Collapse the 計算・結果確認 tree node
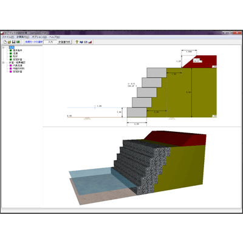The width and height of the screenshot is (243, 243). pyautogui.click(x=4, y=63)
